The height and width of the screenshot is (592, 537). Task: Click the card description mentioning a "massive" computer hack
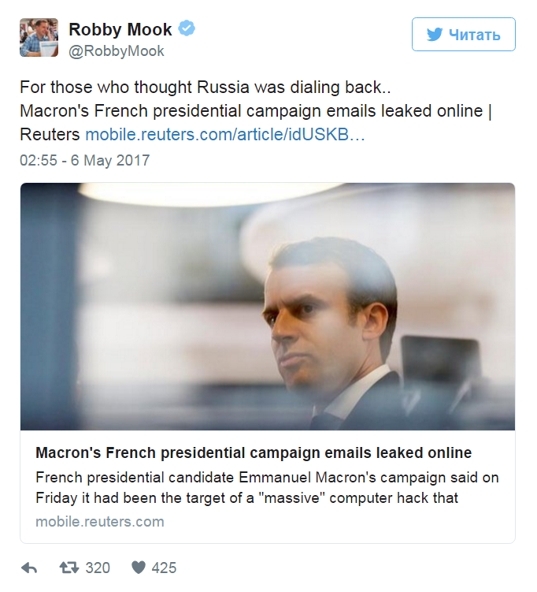point(267,488)
